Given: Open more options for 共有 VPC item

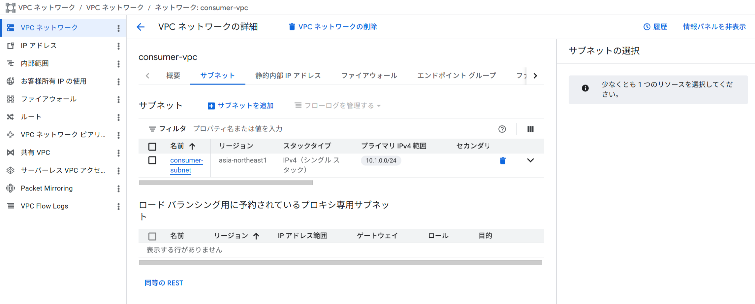Looking at the screenshot, I should click(x=118, y=153).
